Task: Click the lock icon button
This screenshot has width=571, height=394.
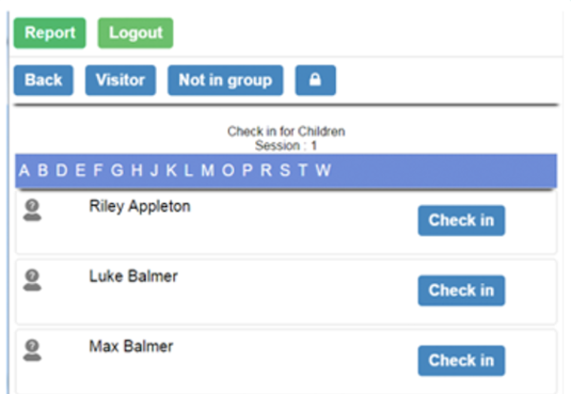Action: [315, 81]
